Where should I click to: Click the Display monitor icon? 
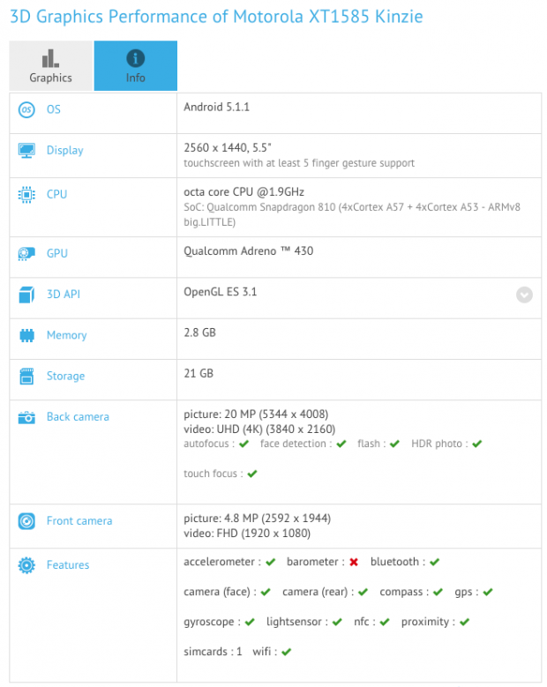click(x=26, y=150)
